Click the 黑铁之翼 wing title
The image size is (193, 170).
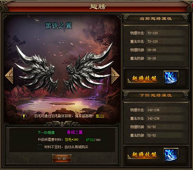(58, 26)
